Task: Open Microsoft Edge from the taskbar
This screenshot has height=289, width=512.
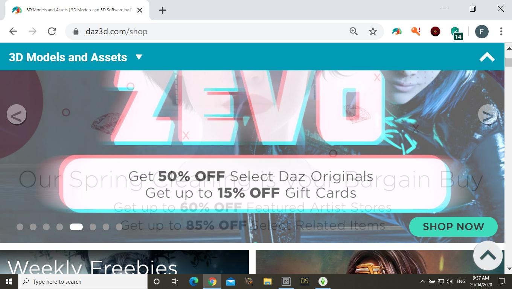Action: tap(194, 281)
